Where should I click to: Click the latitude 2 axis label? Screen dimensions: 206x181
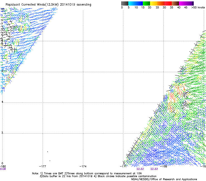2,133
